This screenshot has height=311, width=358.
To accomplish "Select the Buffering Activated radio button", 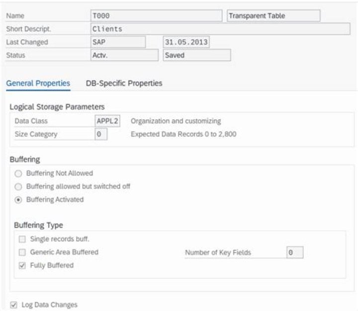I will click(18, 200).
